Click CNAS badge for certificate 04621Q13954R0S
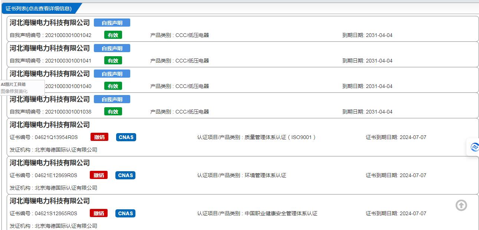This screenshot has height=230, width=479. [126, 137]
